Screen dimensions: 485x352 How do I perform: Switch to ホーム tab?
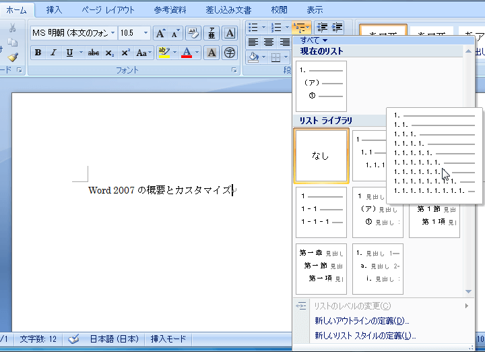[16, 10]
